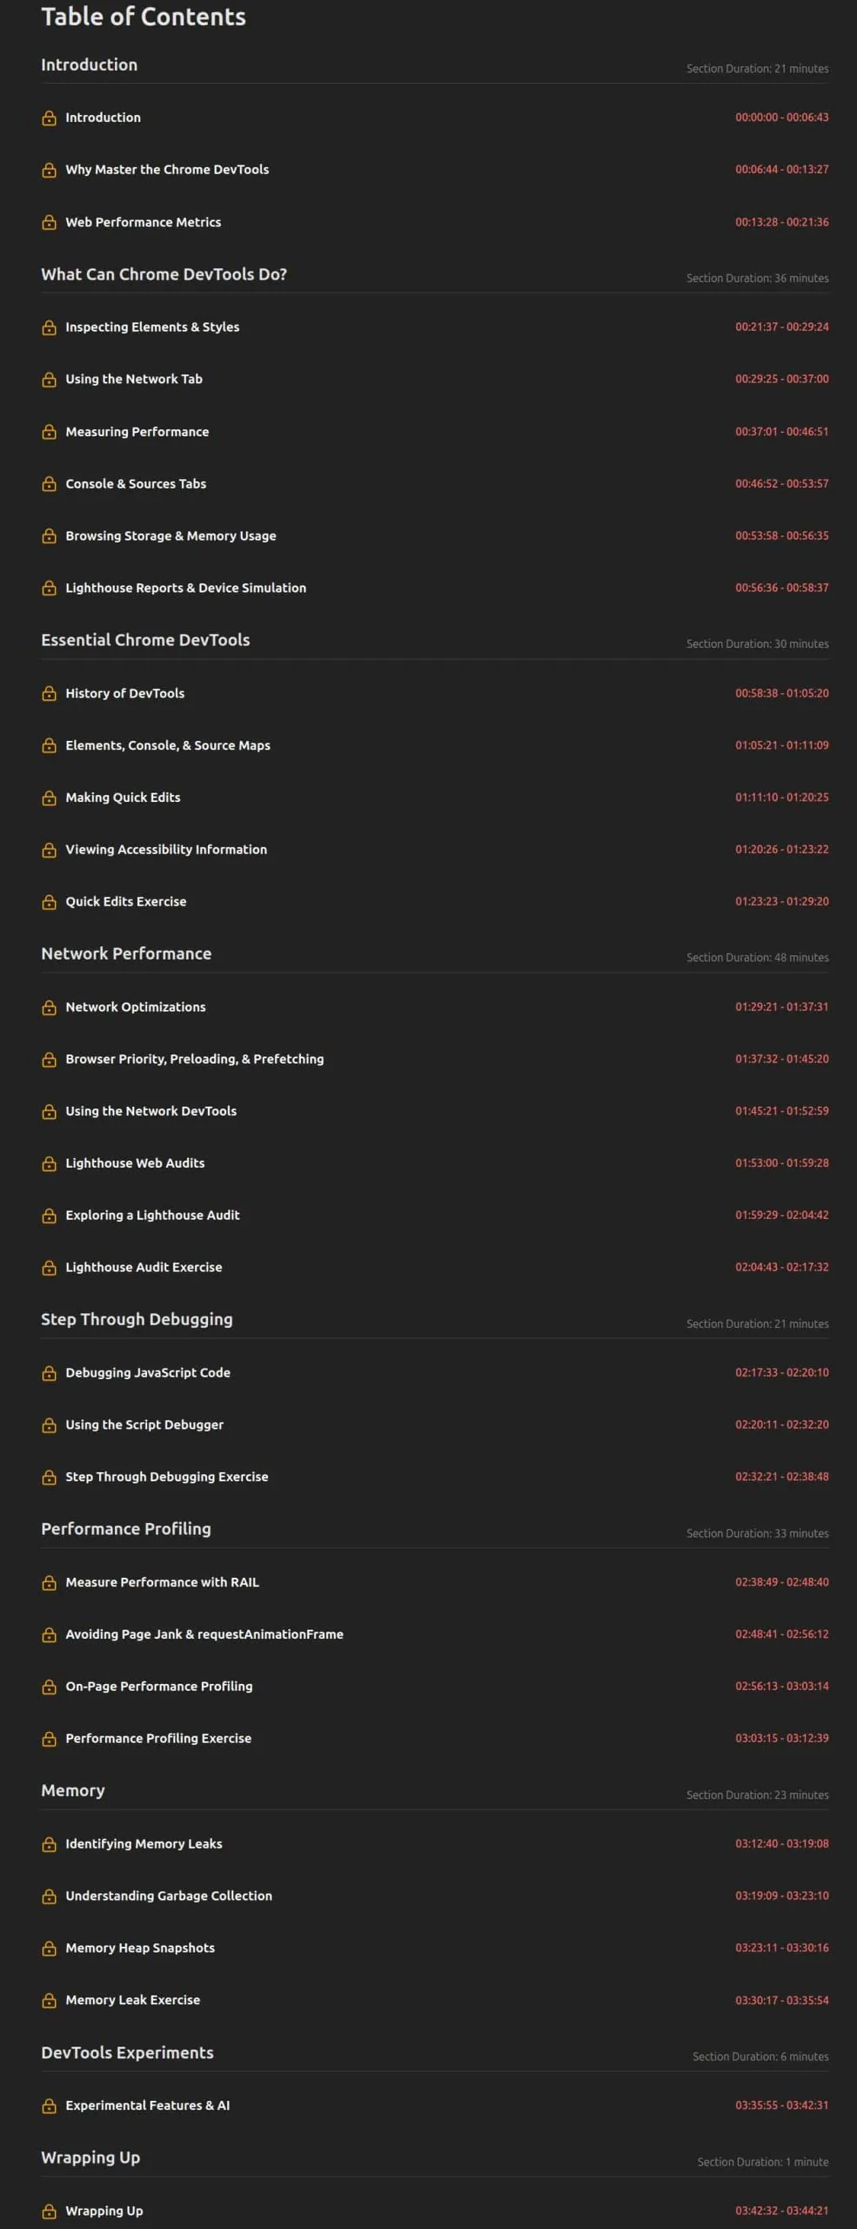Click lock icon next to Wrapping Up lesson

[x=50, y=2211]
